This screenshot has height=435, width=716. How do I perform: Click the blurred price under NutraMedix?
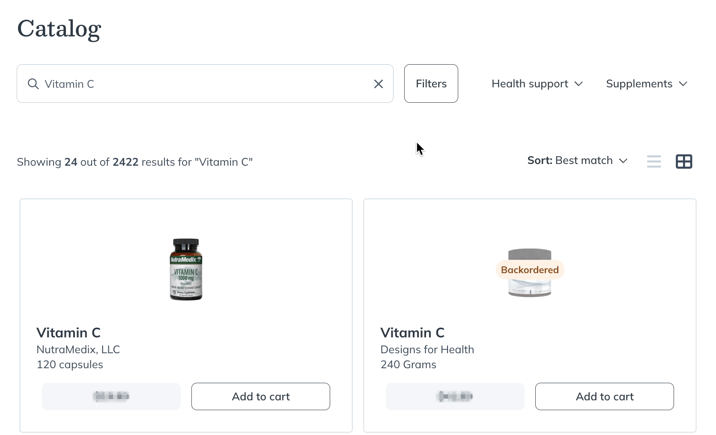(111, 396)
